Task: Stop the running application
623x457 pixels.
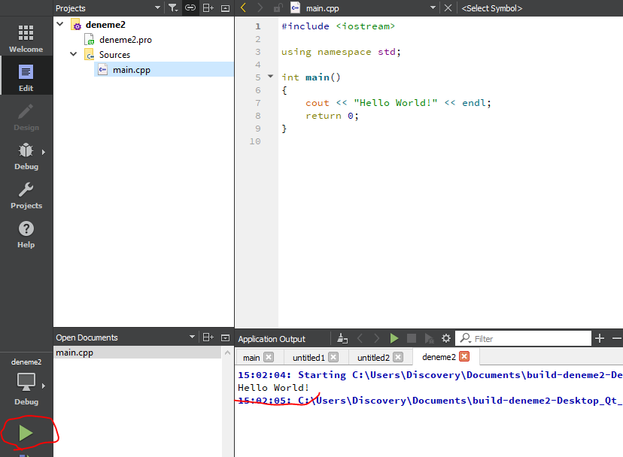Action: (x=412, y=339)
